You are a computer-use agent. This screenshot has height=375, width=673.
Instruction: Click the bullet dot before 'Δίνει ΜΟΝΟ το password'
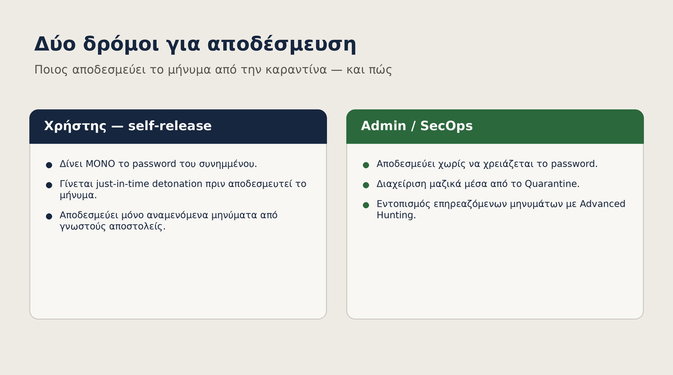(x=49, y=165)
